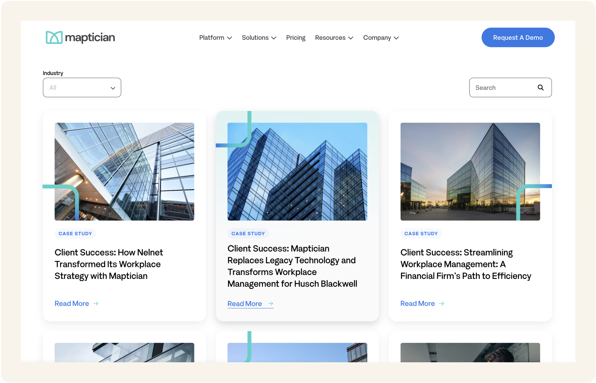Screen dimensions: 596x383
Task: Expand the Resources menu chevron
Action: point(351,38)
